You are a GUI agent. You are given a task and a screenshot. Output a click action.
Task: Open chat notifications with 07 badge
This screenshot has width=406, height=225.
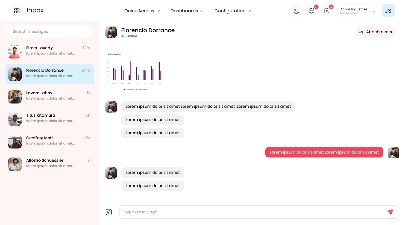click(312, 11)
